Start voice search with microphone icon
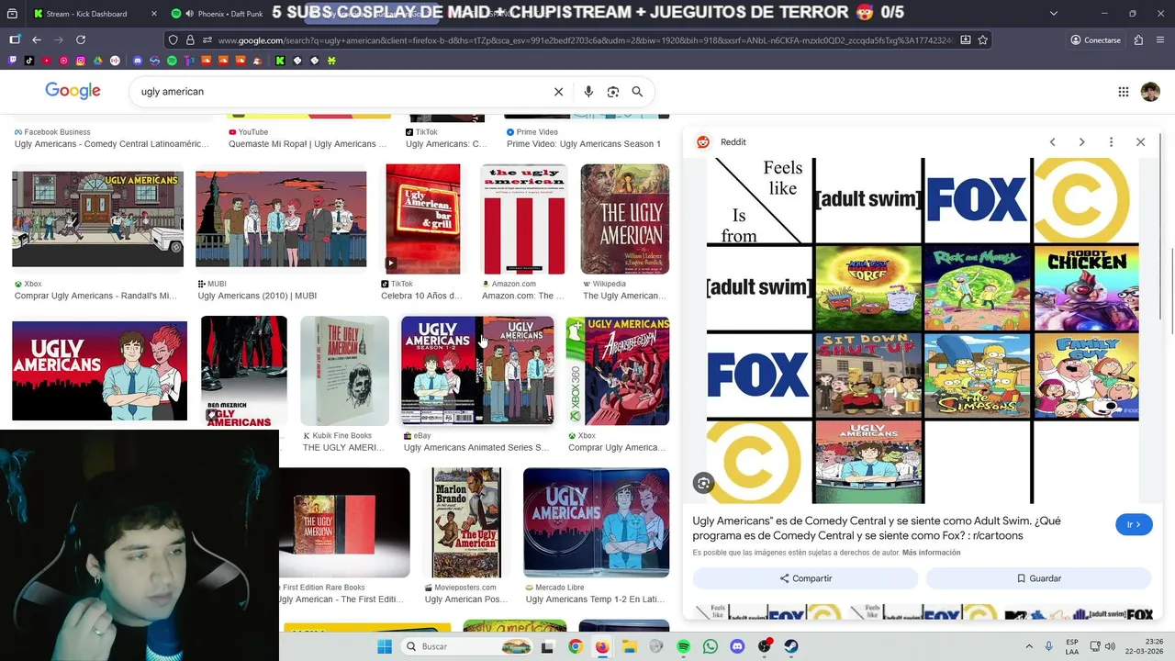The width and height of the screenshot is (1175, 661). tap(588, 92)
